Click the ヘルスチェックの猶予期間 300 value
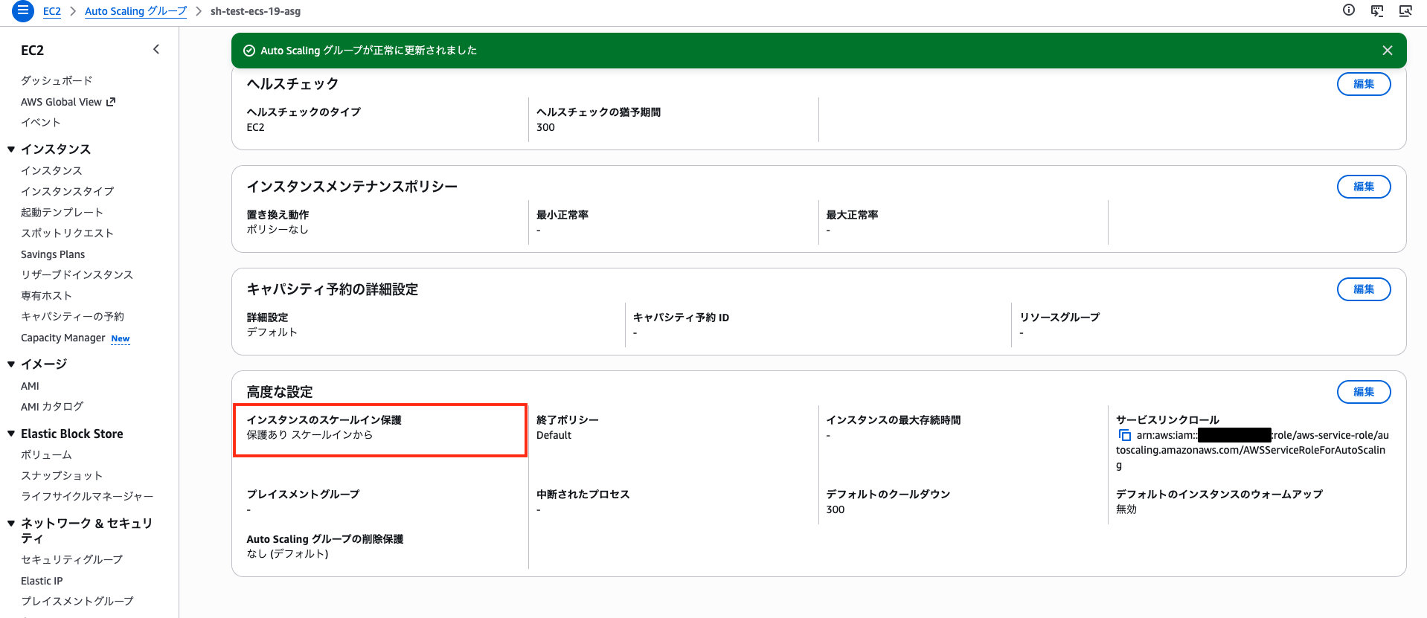1427x618 pixels. [545, 127]
